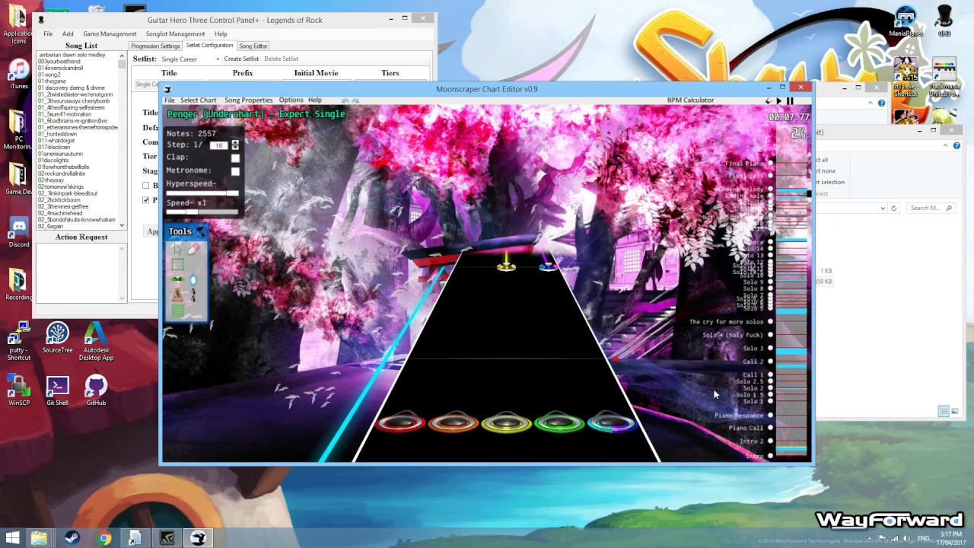The height and width of the screenshot is (548, 974).
Task: Click the redo arrow in Moonscraper menu bar
Action: (355, 100)
